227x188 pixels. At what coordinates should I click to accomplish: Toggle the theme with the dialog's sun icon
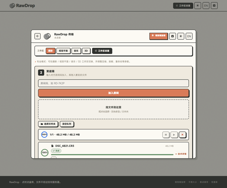pos(181,36)
